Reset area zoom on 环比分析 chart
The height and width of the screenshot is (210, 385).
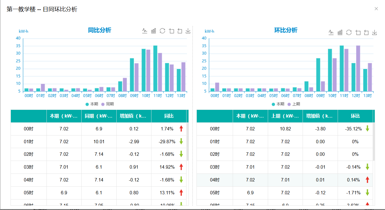366,33
